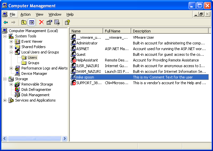Click the Help question mark toolbar icon
This screenshot has height=151, width=213.
(x=67, y=22)
